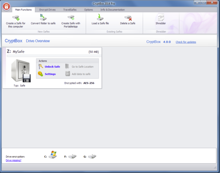Click the AES-256 encryption label

tap(89, 83)
